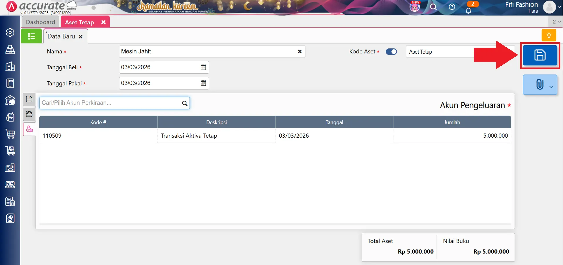Open the settings gear in the sidebar

[10, 32]
